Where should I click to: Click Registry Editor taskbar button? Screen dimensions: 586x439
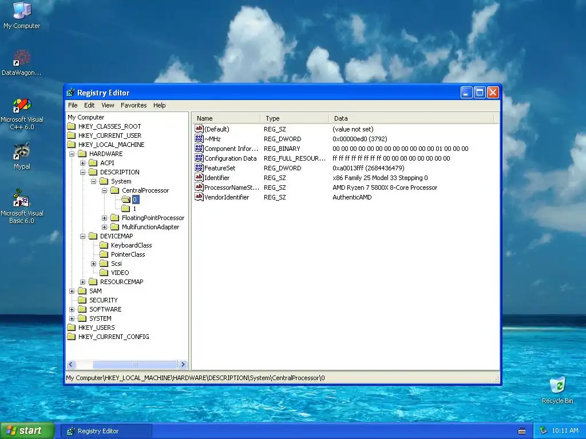tap(106, 431)
